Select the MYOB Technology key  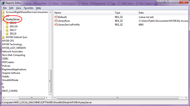pyautogui.click(x=12, y=44)
